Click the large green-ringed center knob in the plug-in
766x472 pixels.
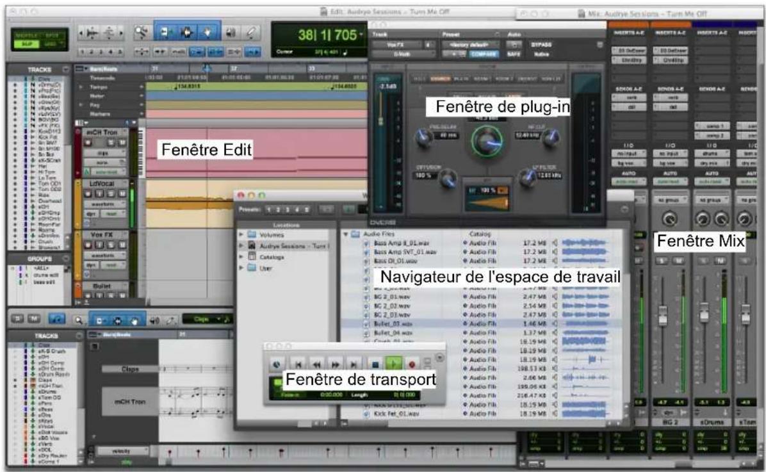487,140
